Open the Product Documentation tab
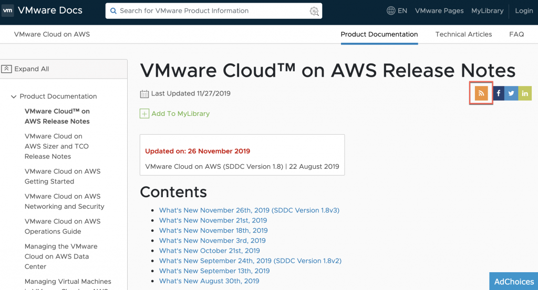 tap(379, 35)
